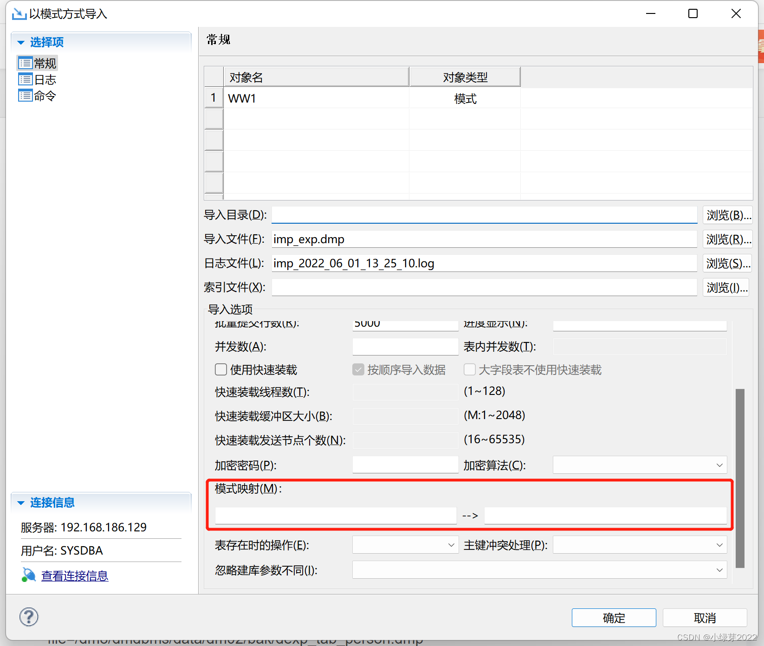Click the list icon next to 日志

(26, 79)
